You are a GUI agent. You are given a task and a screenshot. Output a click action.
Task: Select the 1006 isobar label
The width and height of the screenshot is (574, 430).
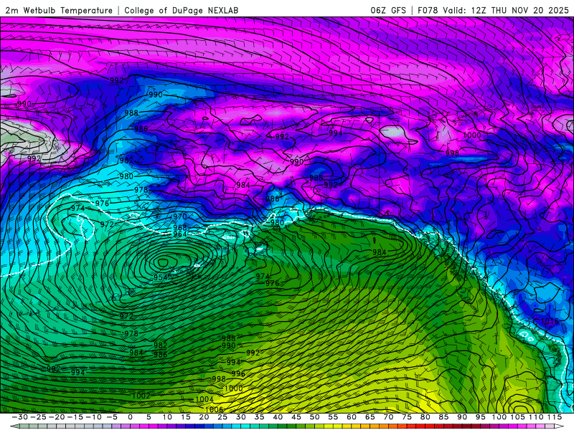[214, 409]
